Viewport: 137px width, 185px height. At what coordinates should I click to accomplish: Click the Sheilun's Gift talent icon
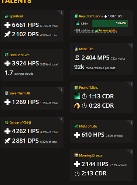tap(7, 55)
